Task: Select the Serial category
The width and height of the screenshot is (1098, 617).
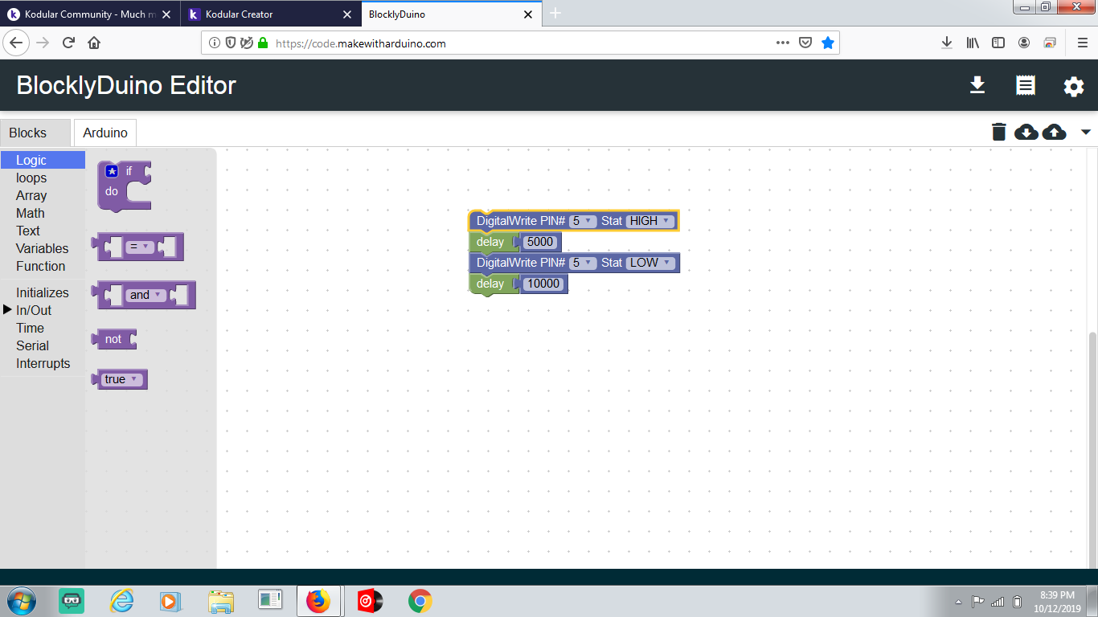Action: pos(33,345)
